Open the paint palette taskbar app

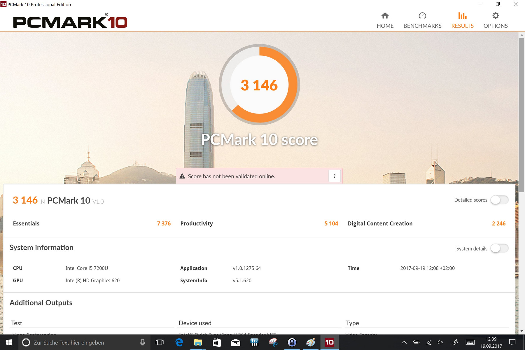coord(311,342)
